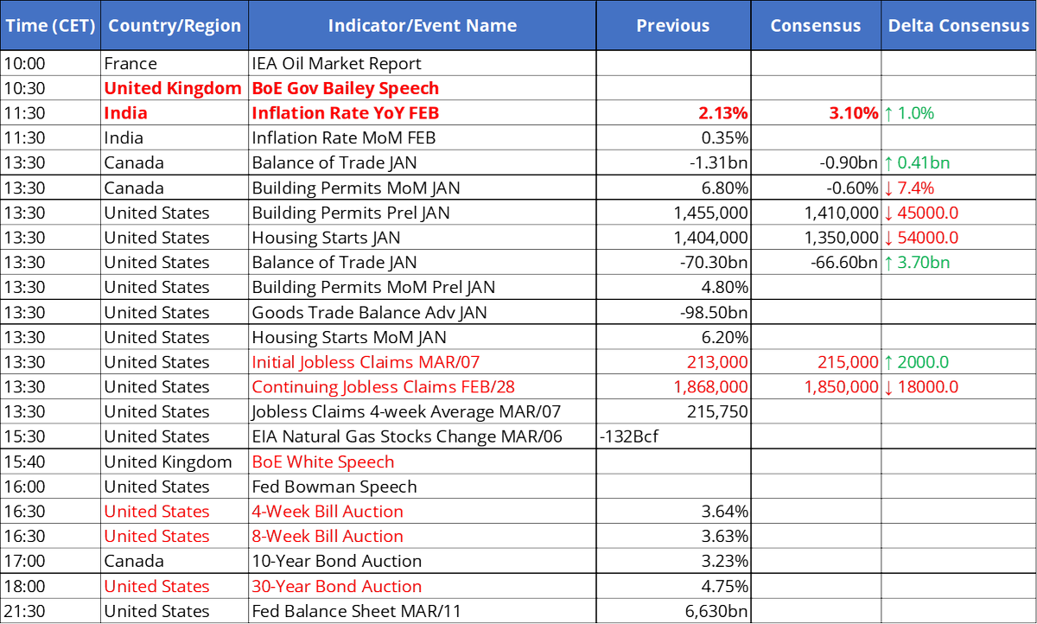Select the -98.50bn previous value
The width and height of the screenshot is (1037, 624).
pos(673,312)
